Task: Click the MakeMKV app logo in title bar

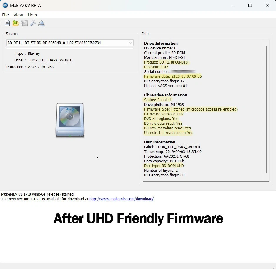Action: pyautogui.click(x=5, y=5)
